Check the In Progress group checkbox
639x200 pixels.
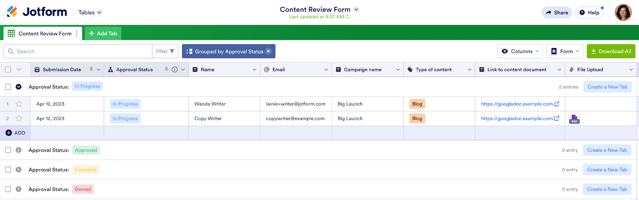(x=8, y=86)
